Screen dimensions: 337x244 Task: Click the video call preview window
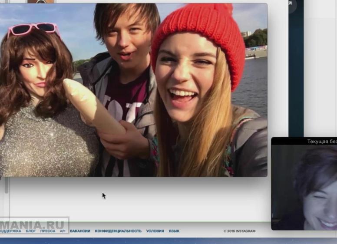click(304, 187)
